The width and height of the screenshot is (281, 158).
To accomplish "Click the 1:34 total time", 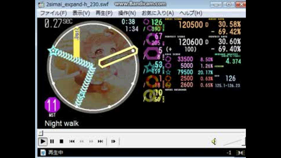I will pos(132,29).
